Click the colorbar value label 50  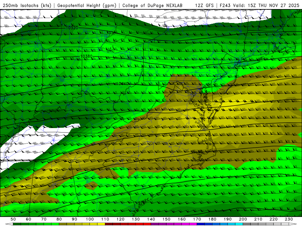pyautogui.click(x=13, y=219)
